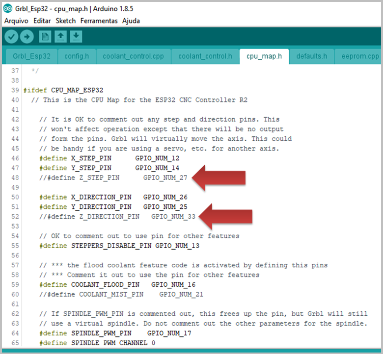Open the Sketch menu
Viewport: 383px width, 354px height.
click(x=65, y=21)
